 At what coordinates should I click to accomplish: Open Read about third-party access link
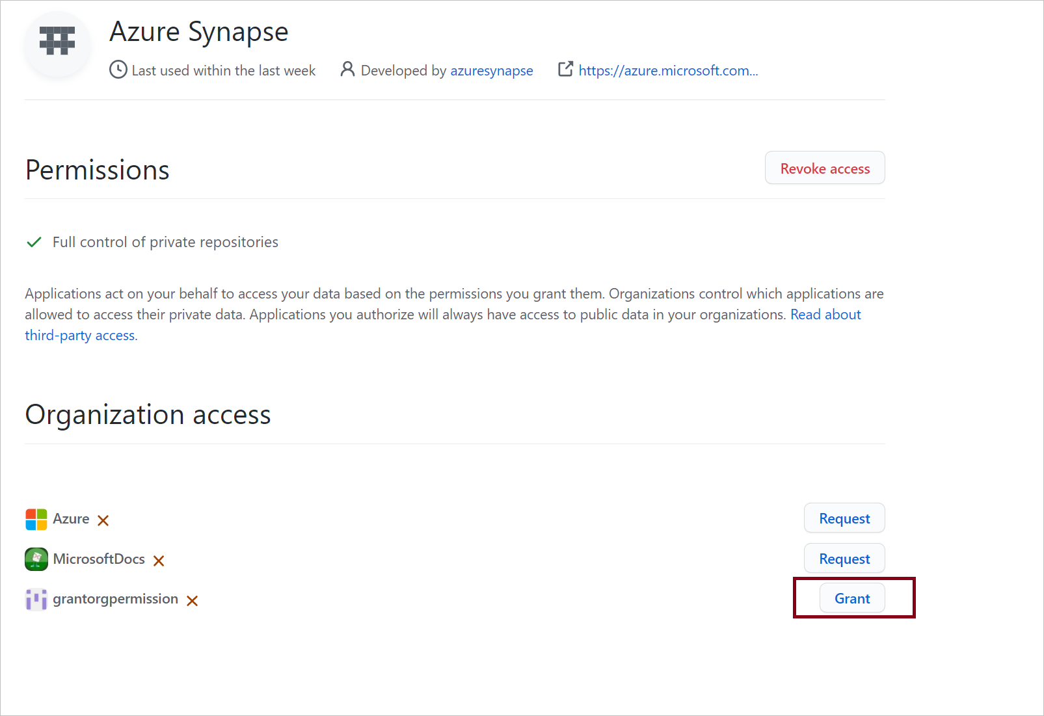point(825,315)
